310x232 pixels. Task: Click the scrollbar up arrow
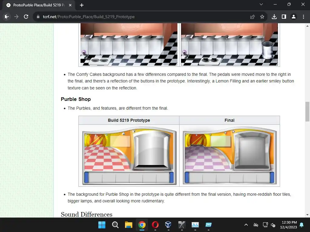click(x=307, y=26)
